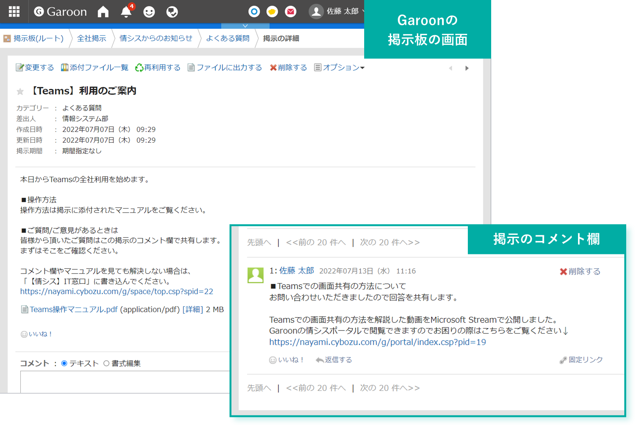Click 変更する to edit bulletin
This screenshot has width=635, height=425.
pos(35,68)
